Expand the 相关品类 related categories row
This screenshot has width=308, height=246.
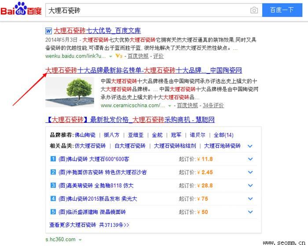pos(250,146)
